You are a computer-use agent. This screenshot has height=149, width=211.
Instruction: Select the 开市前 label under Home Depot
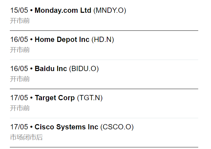click(20, 50)
